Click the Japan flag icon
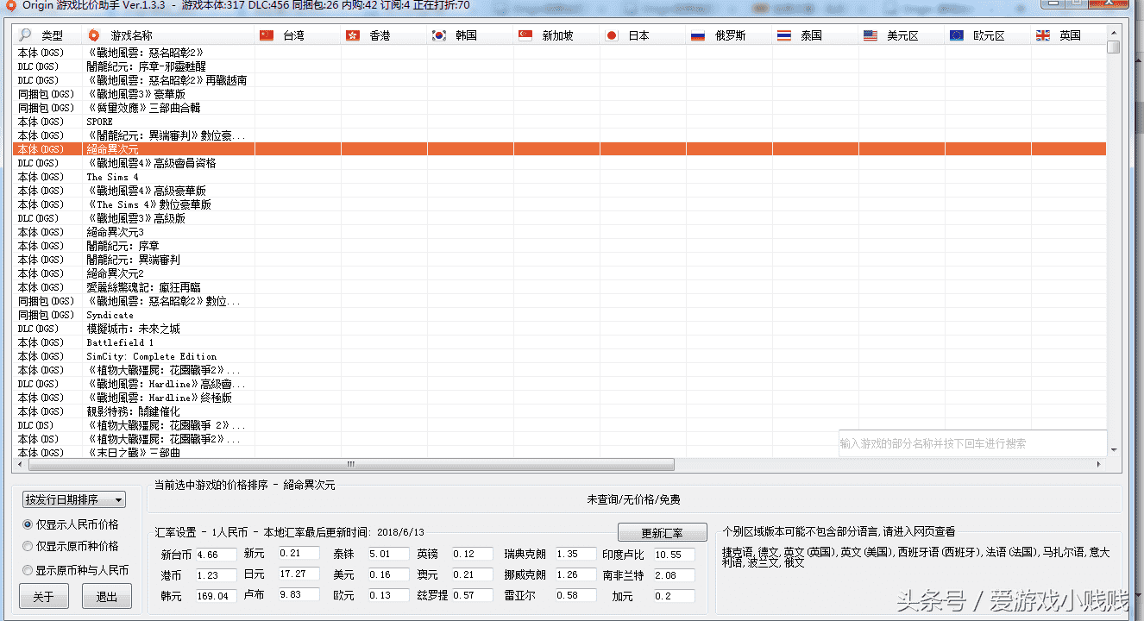 [612, 35]
